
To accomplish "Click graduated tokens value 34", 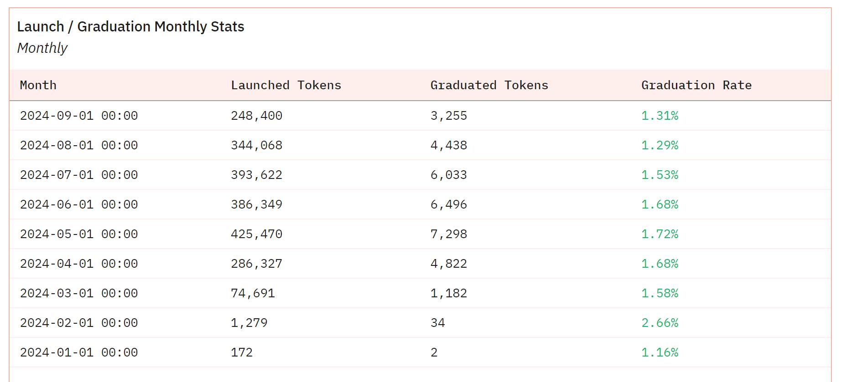I will (x=438, y=323).
